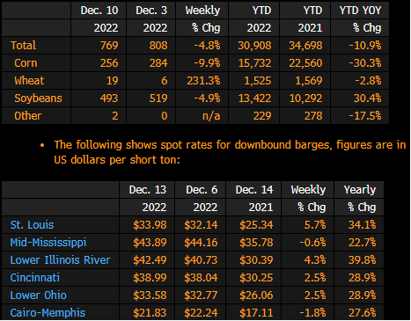411x321 pixels.
Task: Select the Corn row label
Action: tap(26, 63)
